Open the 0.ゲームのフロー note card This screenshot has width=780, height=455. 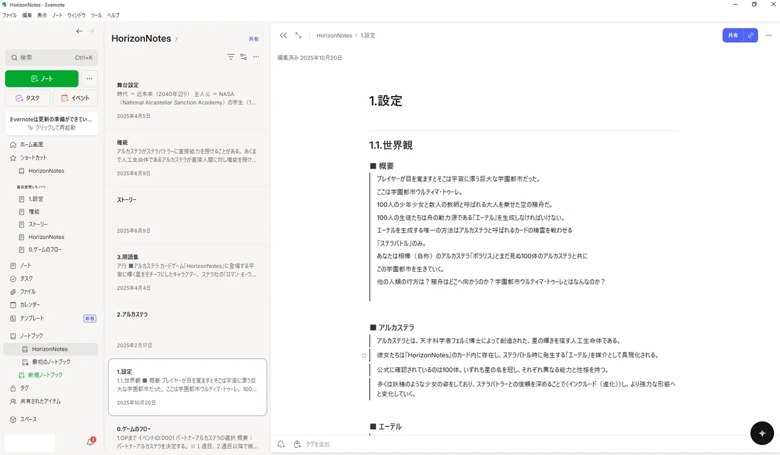pos(187,436)
